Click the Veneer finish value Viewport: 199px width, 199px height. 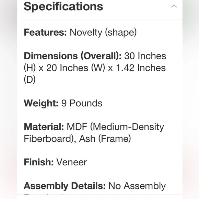click(x=72, y=162)
